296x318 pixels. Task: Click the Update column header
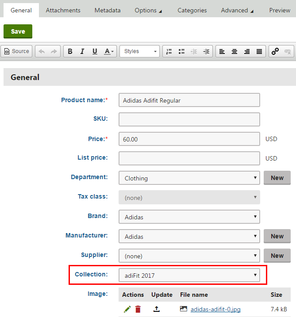(162, 295)
